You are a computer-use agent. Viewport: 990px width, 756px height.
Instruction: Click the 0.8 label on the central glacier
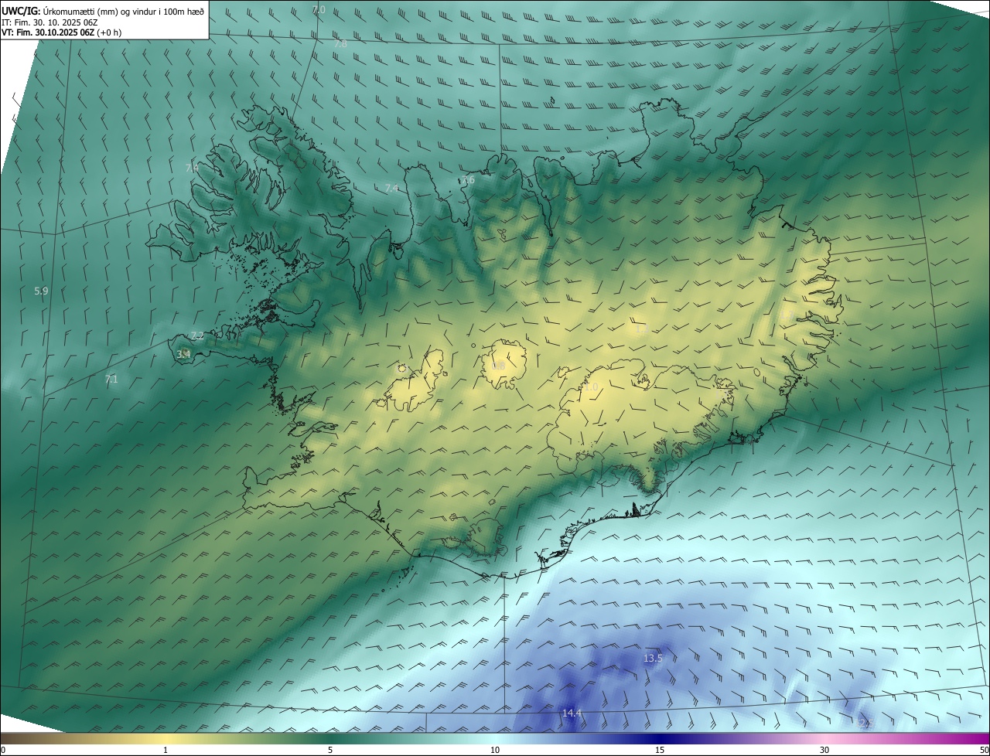(499, 366)
